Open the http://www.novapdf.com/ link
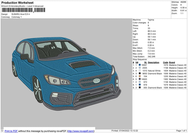Viewport: 188px width, 133px height. (81, 131)
